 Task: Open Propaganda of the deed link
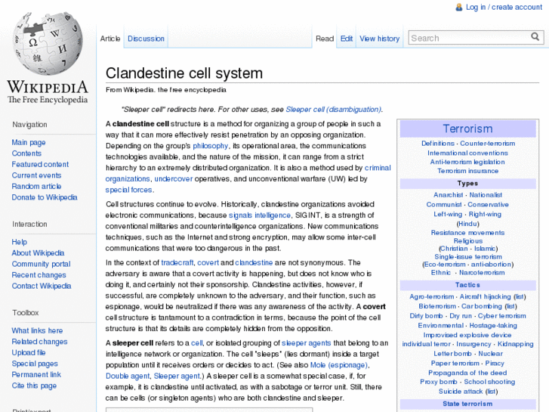(467, 373)
